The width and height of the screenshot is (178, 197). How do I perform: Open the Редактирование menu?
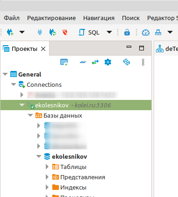(x=51, y=18)
